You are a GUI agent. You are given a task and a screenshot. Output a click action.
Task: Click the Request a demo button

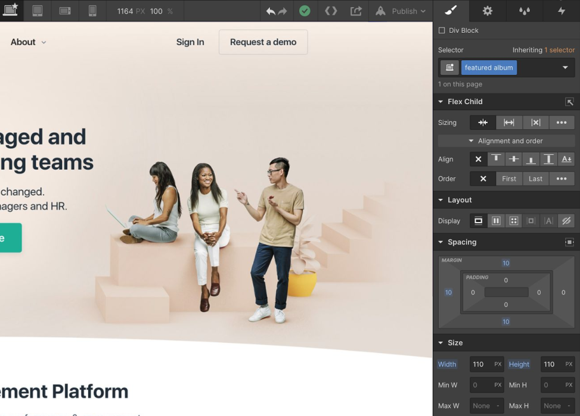point(263,42)
